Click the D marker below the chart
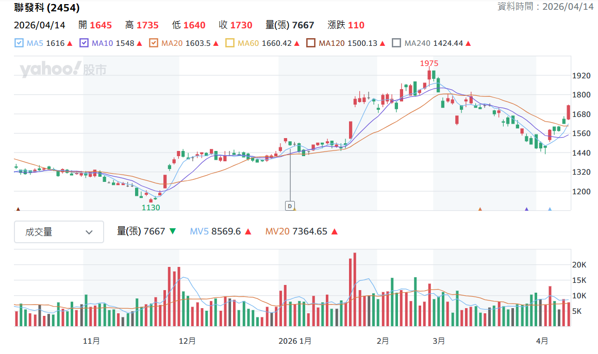This screenshot has height=354, width=598. (289, 206)
